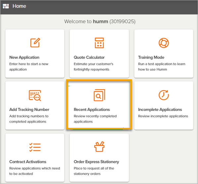Click the New Application pencil icon
This screenshot has width=198, height=184.
35,43
